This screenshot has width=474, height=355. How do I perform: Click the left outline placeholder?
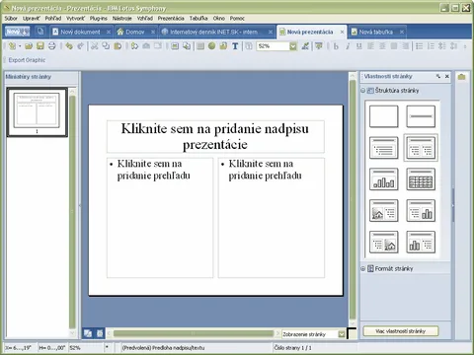pyautogui.click(x=160, y=218)
